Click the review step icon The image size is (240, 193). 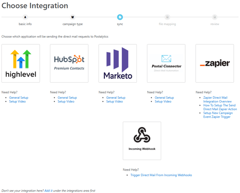point(215,17)
